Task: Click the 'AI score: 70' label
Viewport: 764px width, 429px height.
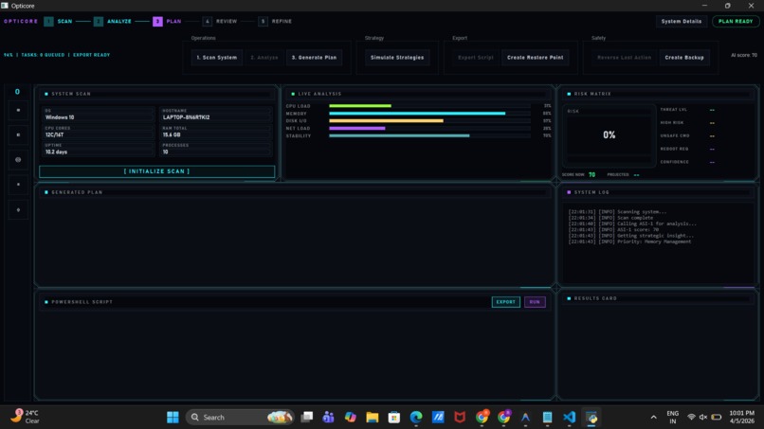Action: [744, 55]
